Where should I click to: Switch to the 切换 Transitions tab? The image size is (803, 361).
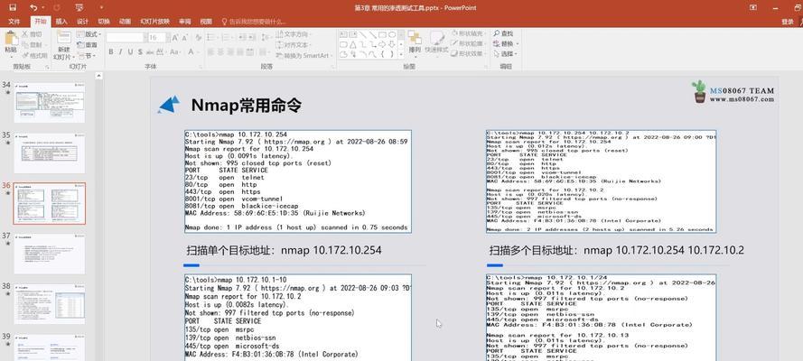pyautogui.click(x=104, y=22)
